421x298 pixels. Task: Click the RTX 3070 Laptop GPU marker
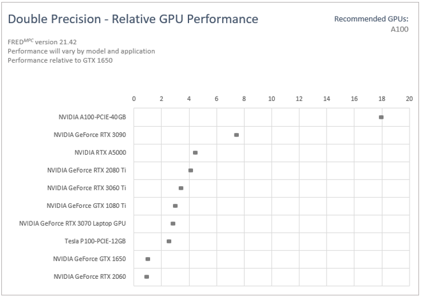point(172,223)
